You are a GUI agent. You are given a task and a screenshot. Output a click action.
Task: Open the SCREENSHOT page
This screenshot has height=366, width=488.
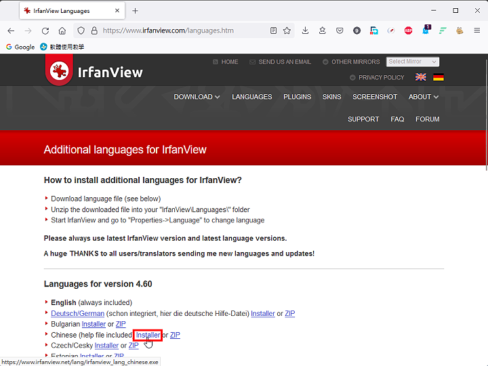(375, 97)
